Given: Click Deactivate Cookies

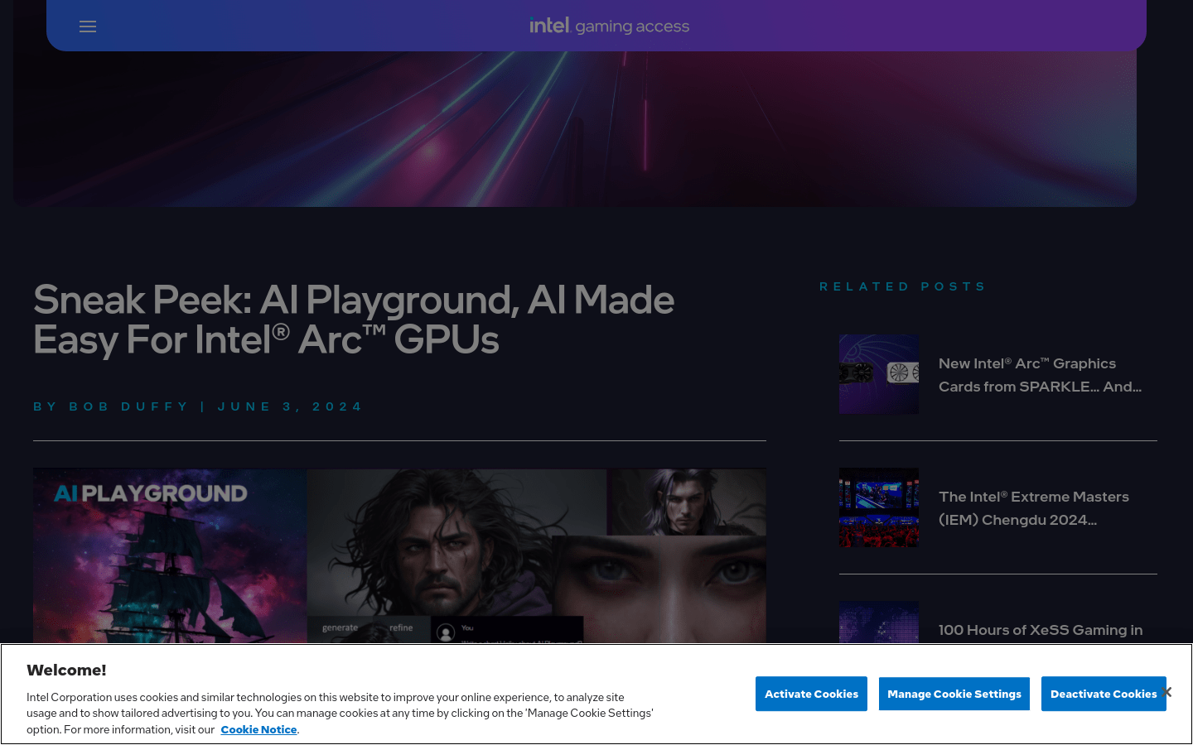Looking at the screenshot, I should pyautogui.click(x=1104, y=694).
